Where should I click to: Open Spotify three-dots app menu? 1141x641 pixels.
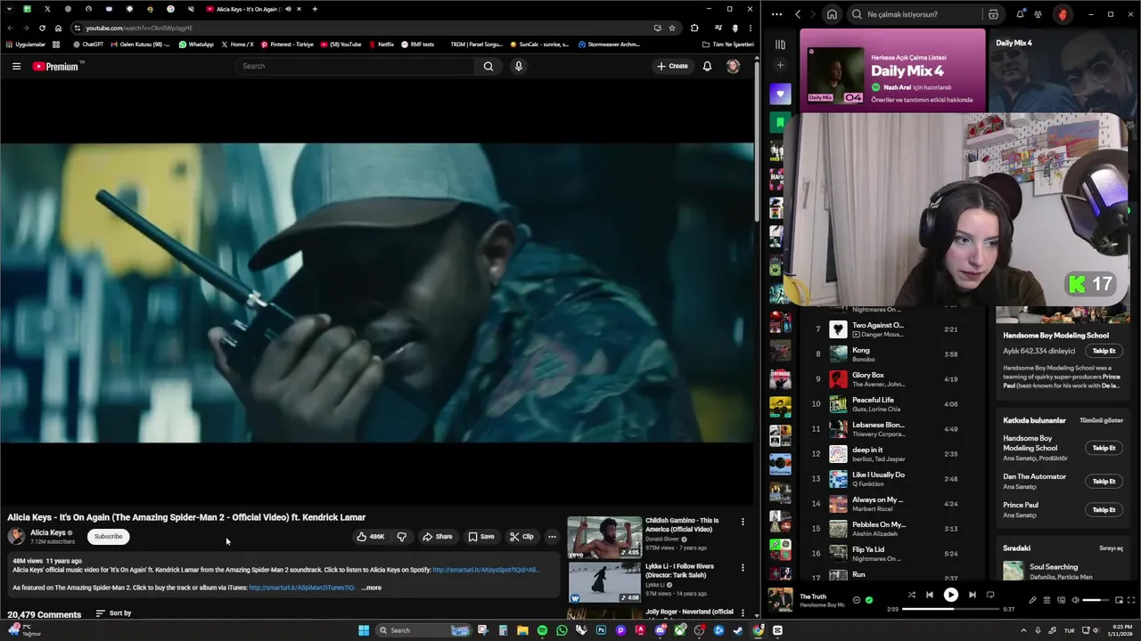(776, 14)
